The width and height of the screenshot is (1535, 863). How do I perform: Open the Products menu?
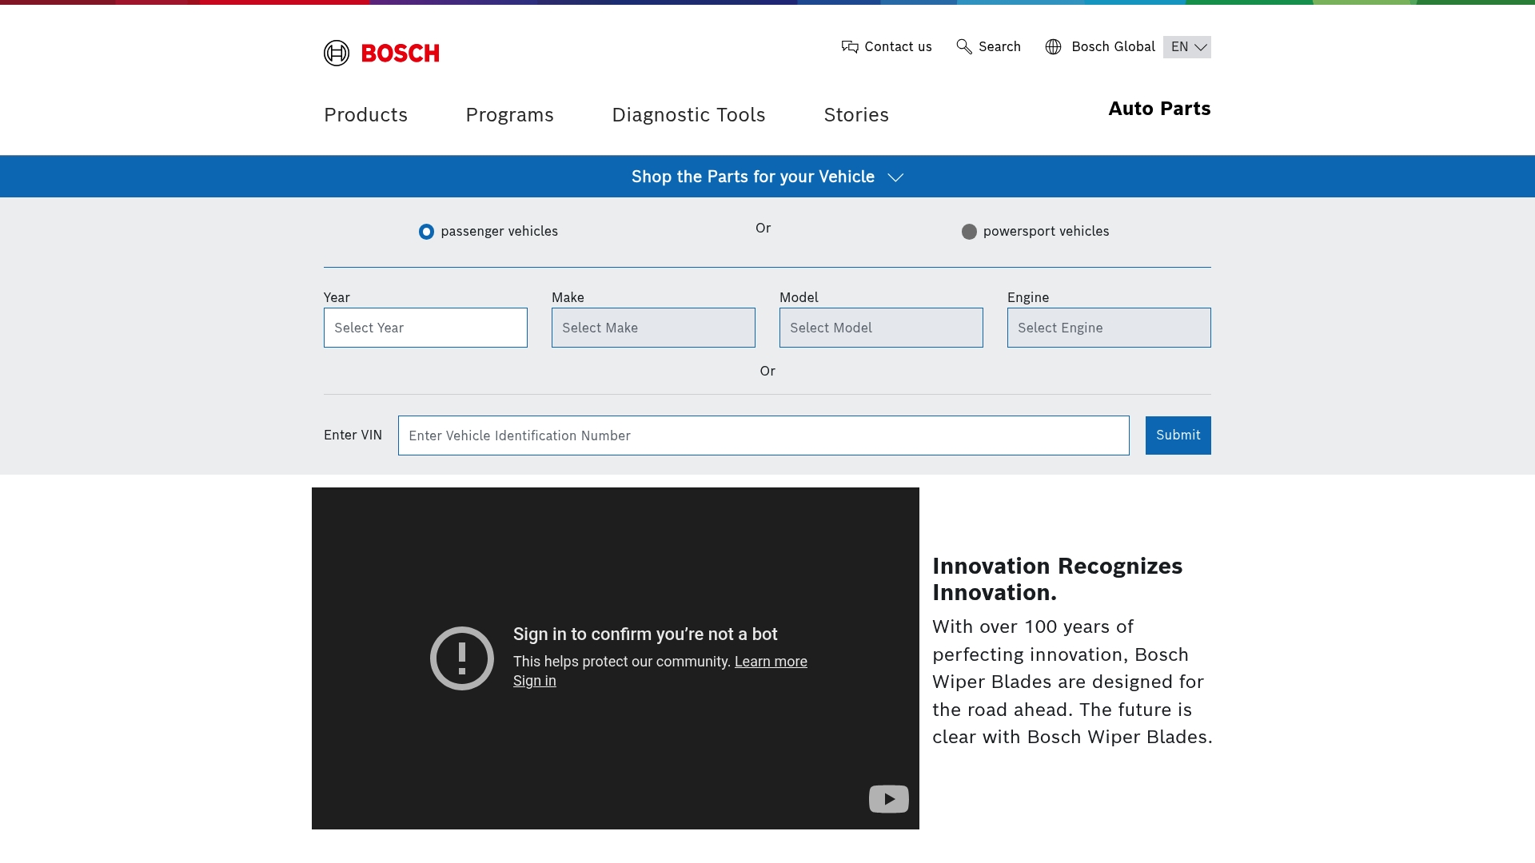tap(365, 115)
